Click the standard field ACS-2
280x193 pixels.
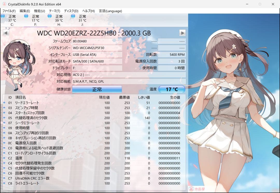129,75
